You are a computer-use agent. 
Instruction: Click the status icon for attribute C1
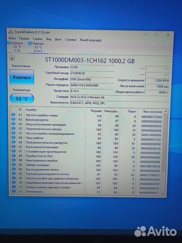(x=14, y=187)
